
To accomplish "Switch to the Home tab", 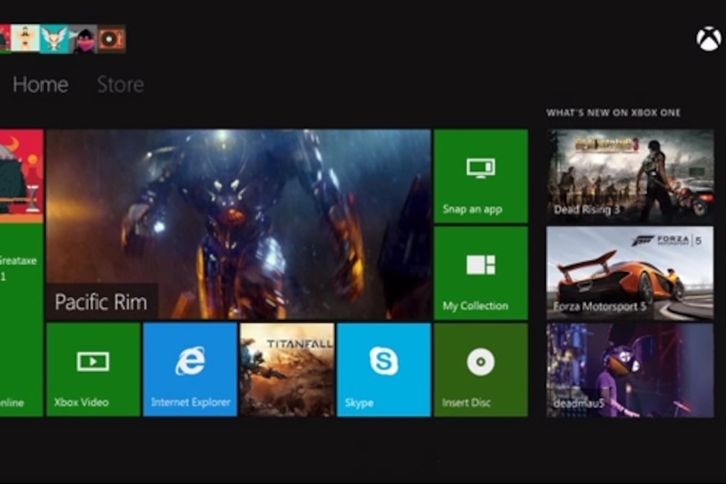I will point(41,85).
